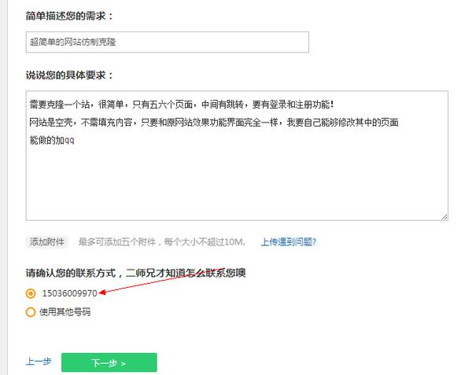This screenshot has width=472, height=375.
Task: Select the 使用其他号码 radio option
Action: pos(31,312)
